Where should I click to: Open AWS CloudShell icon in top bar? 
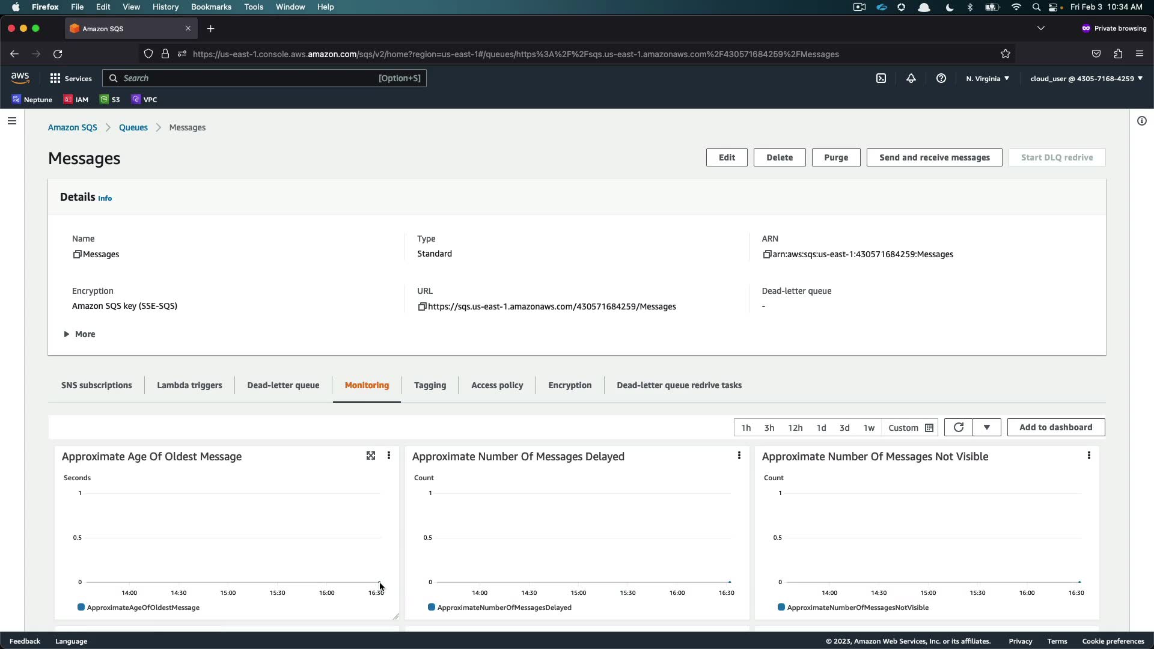click(x=881, y=78)
